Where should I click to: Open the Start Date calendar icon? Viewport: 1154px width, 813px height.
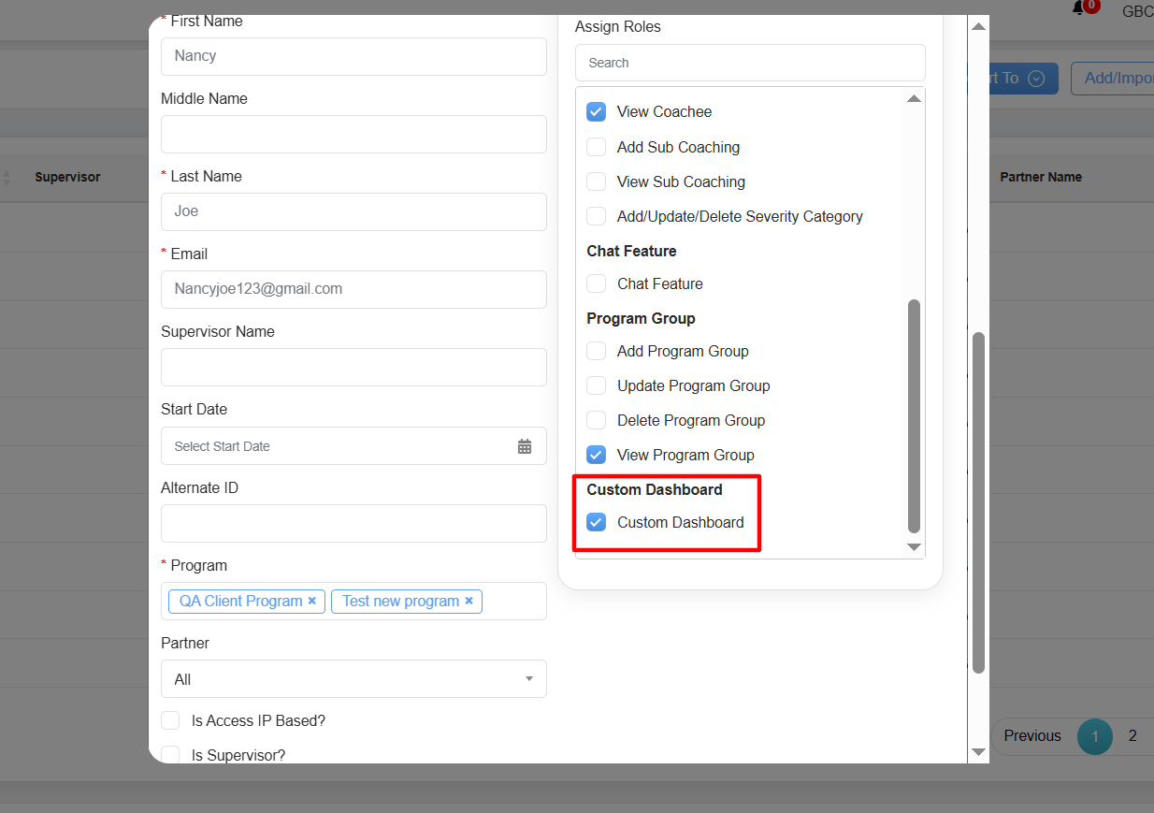[525, 446]
